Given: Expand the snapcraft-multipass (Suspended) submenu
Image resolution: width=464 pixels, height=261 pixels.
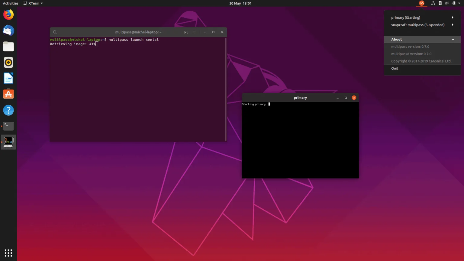Looking at the screenshot, I should [422, 25].
